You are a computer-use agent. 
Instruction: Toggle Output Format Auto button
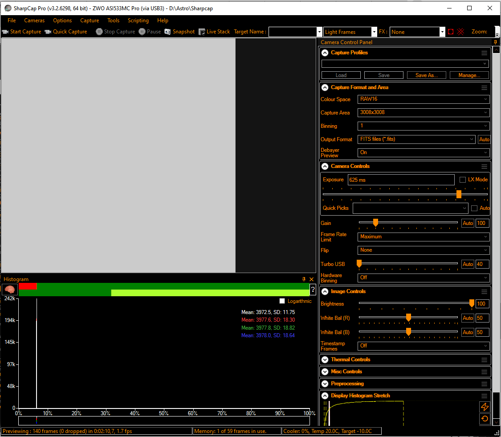click(x=484, y=139)
